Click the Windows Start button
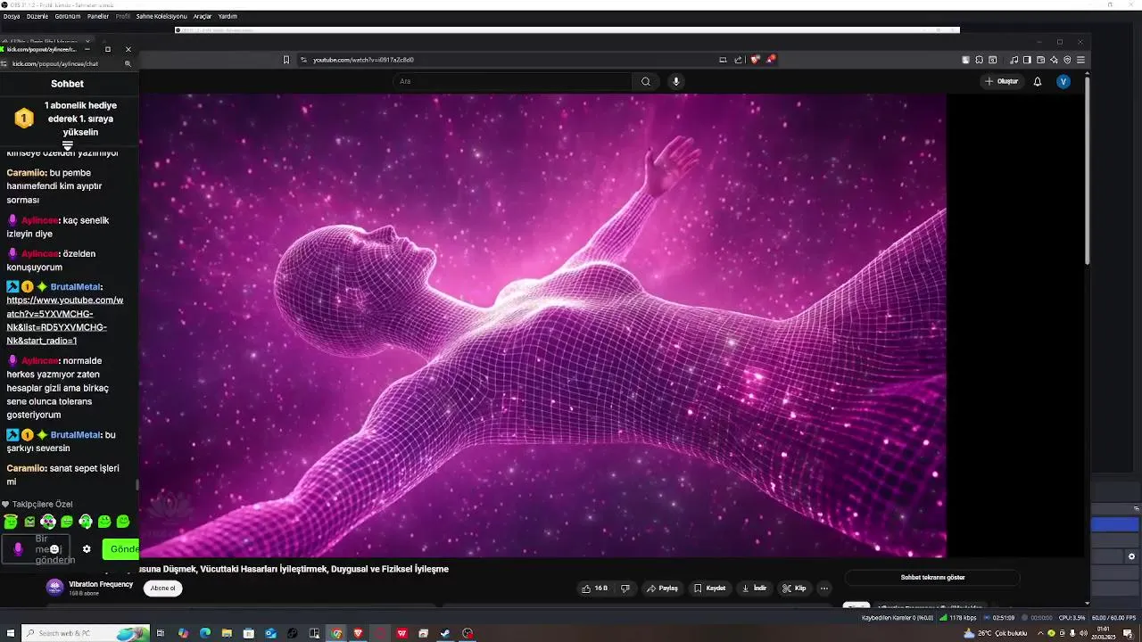Viewport: 1142px width, 642px height. [x=9, y=633]
